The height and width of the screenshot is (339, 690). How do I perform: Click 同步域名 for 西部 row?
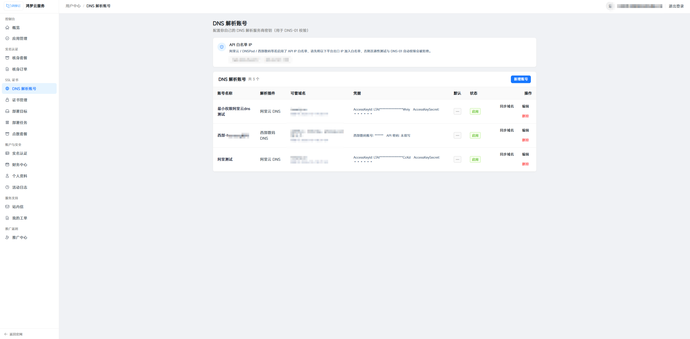click(x=507, y=130)
